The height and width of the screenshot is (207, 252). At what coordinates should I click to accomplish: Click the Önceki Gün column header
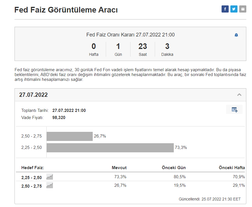pos(173,168)
